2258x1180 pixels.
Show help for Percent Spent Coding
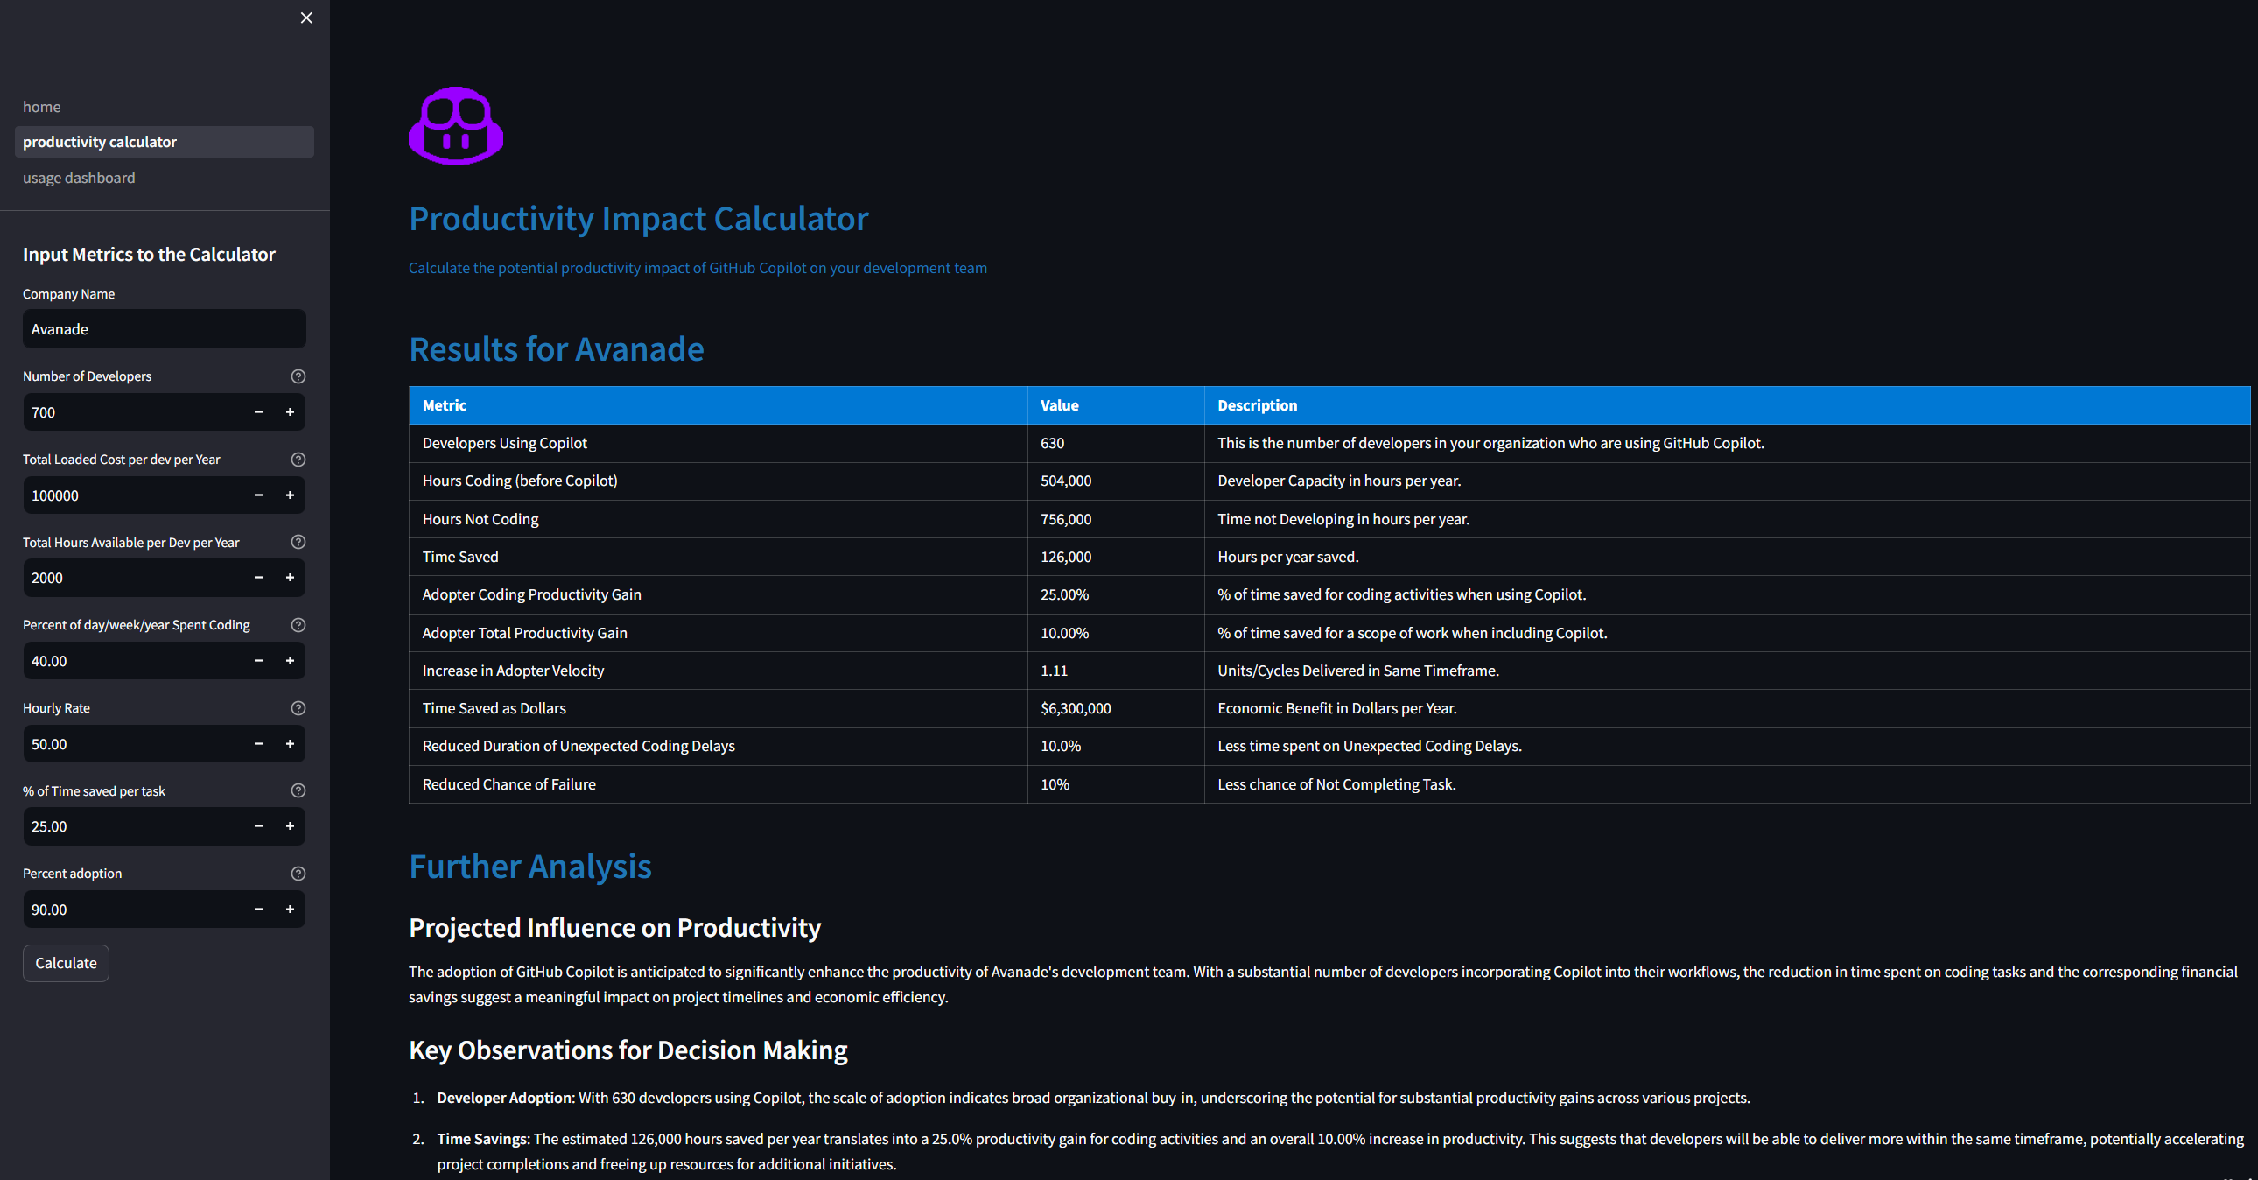point(298,625)
